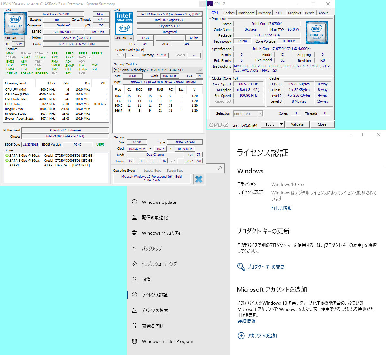Click the add account plus icon
This screenshot has width=386, height=355.
coord(241,336)
